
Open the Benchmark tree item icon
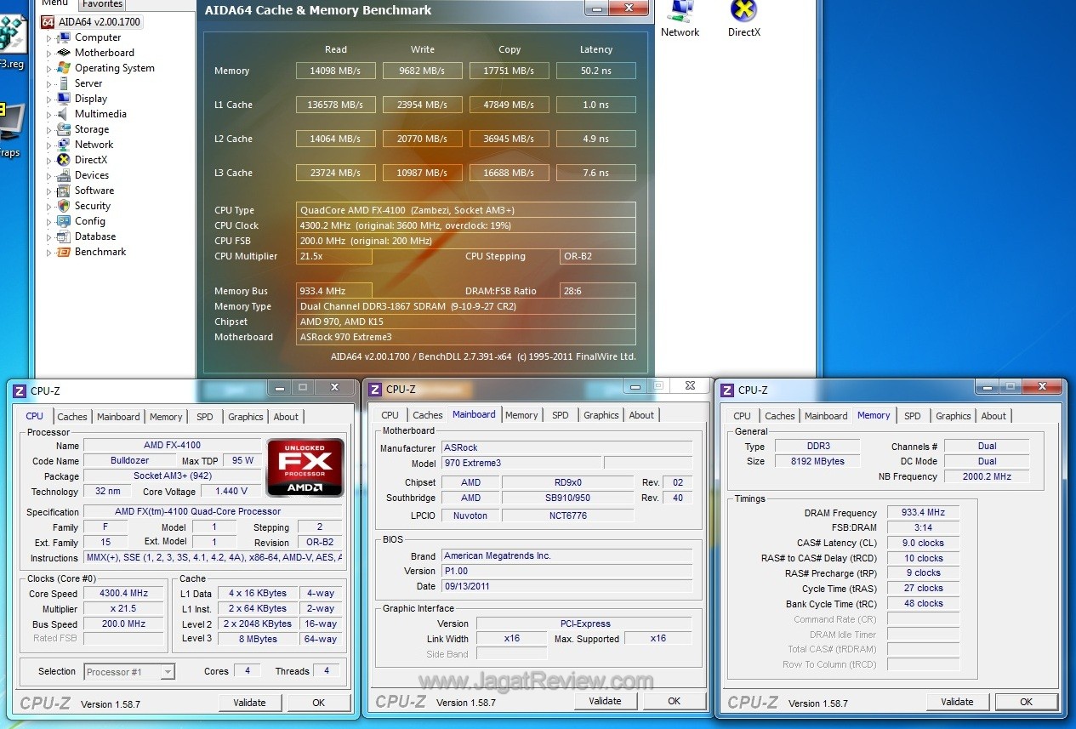63,252
